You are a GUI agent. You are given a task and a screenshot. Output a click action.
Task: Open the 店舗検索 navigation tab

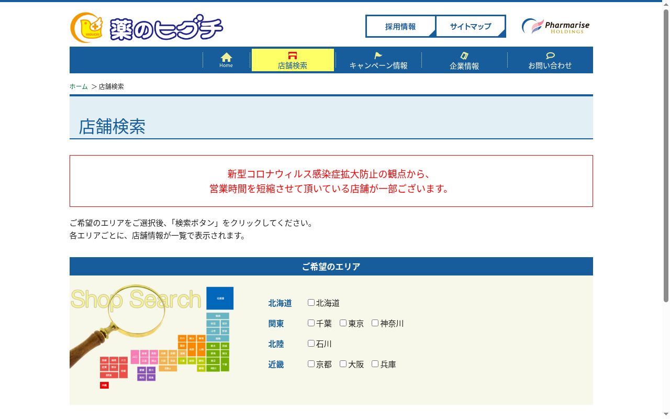[293, 60]
